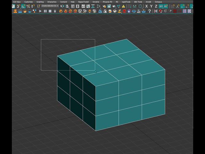Viewport: 205px width, 154px height.
Task: Click the question mark help icon
Action: [x=150, y=11]
